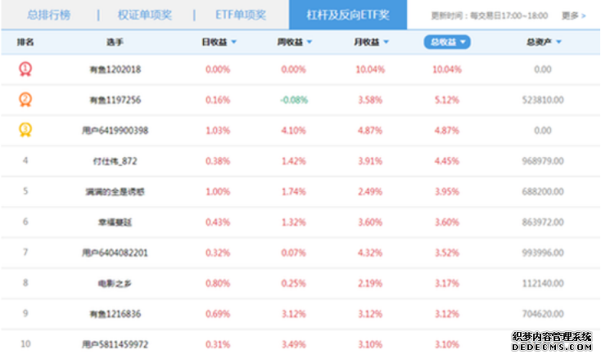Click total asset value 523810.00

(543, 101)
